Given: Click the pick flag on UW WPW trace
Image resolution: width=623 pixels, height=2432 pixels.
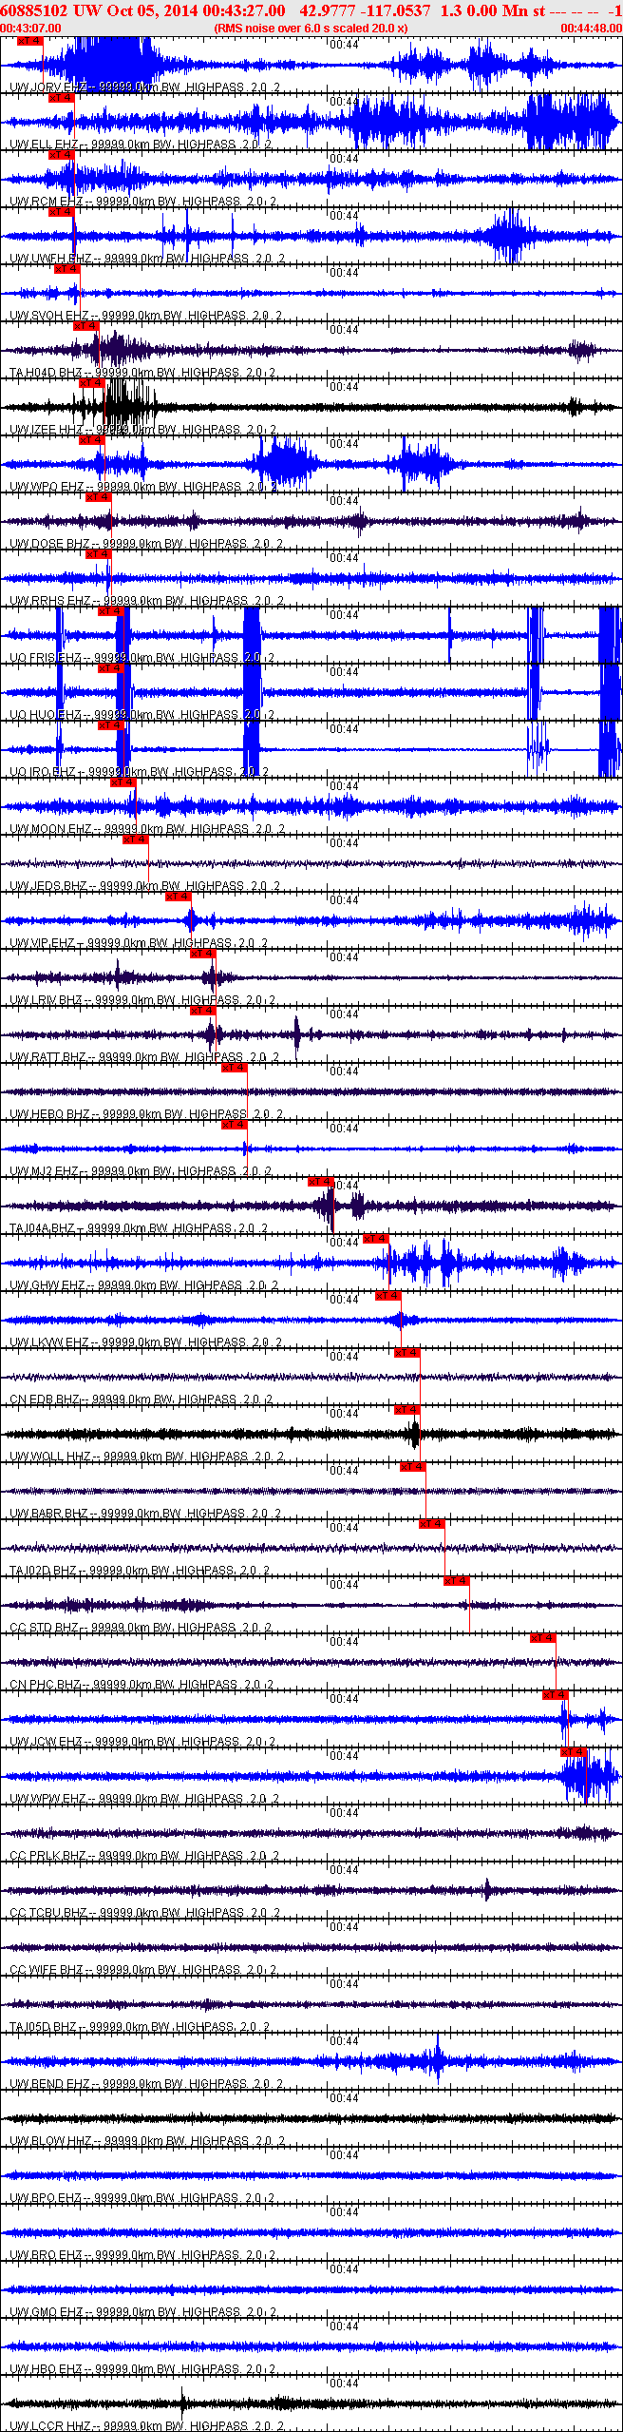Looking at the screenshot, I should (x=574, y=1752).
